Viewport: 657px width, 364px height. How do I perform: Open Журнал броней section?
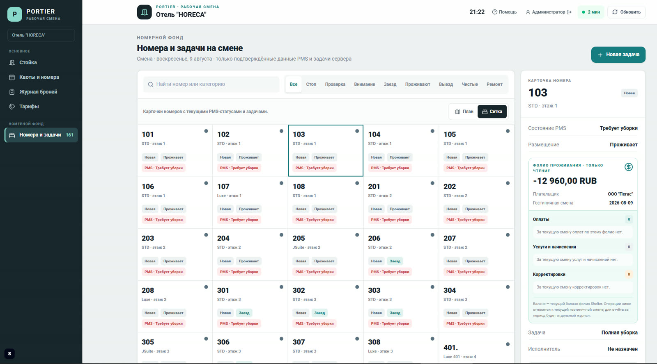[41, 92]
